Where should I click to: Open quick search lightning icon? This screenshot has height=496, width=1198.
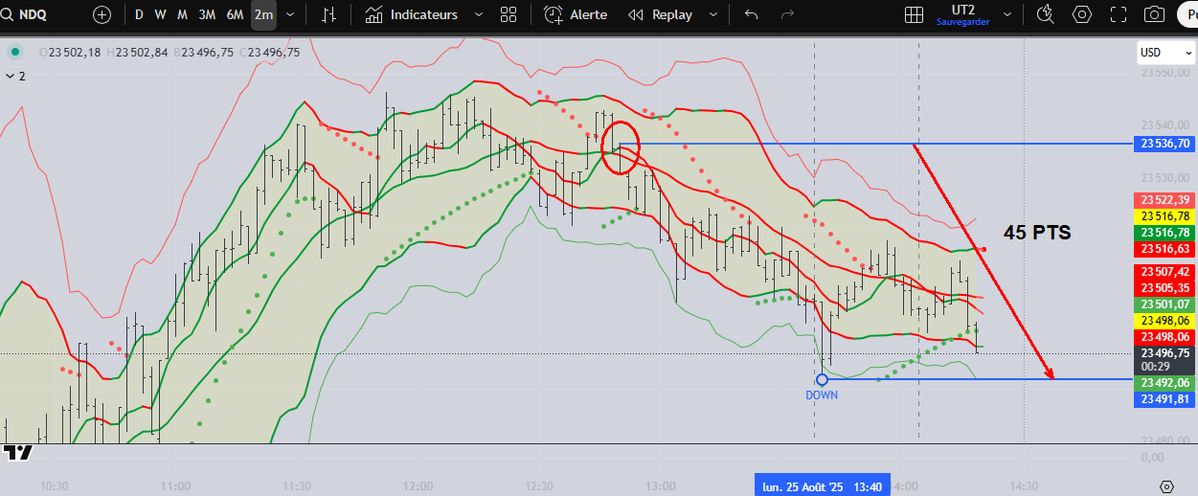tap(1045, 14)
